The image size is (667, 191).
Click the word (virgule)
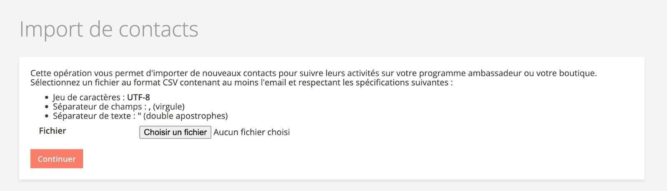(168, 107)
